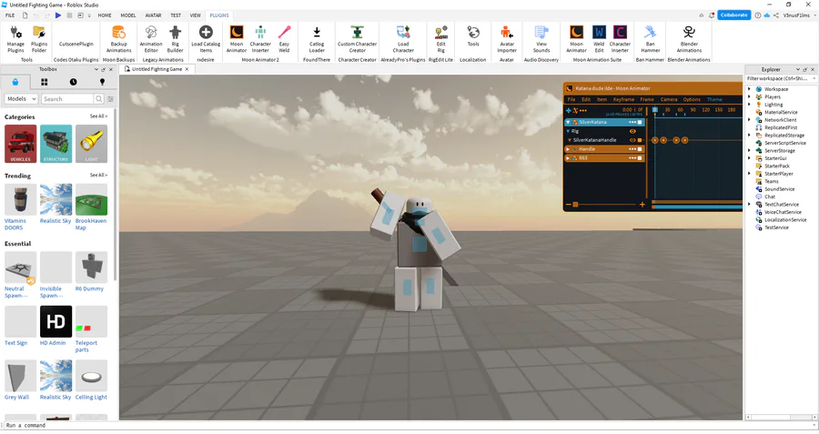
Task: Switch Toolbox to Inventory grid tab
Action: click(x=44, y=82)
